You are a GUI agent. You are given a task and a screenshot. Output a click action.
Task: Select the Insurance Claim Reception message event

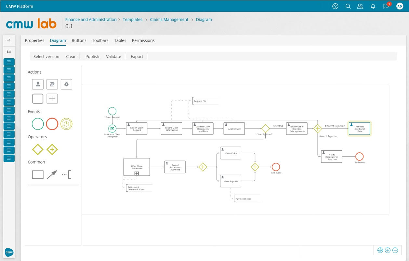point(112,129)
